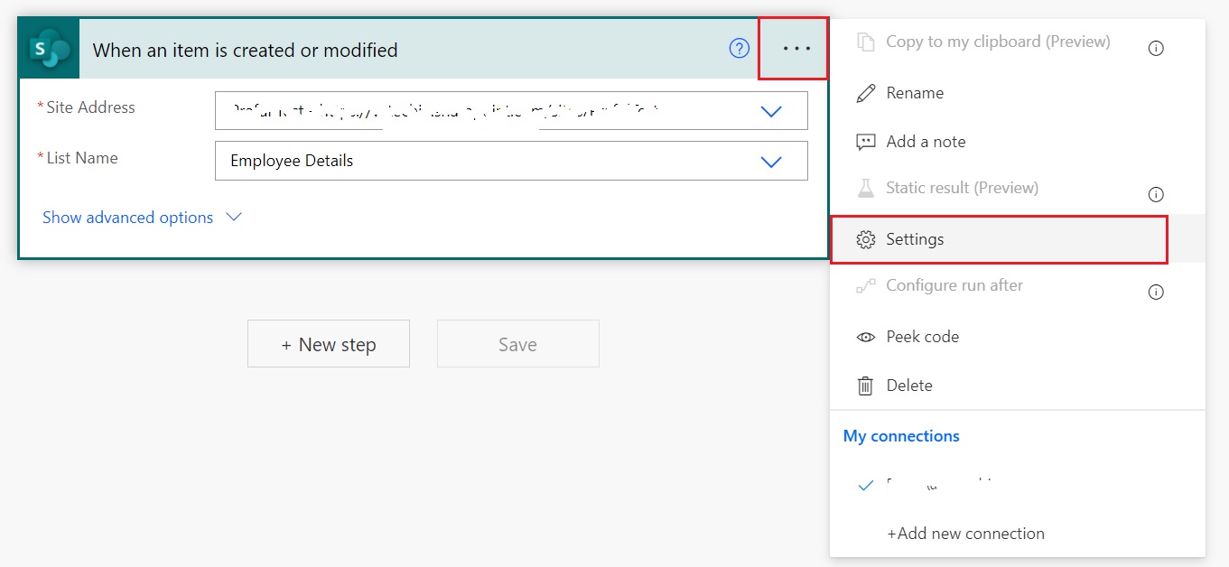
Task: Click the Delete trash icon
Action: [x=866, y=385]
